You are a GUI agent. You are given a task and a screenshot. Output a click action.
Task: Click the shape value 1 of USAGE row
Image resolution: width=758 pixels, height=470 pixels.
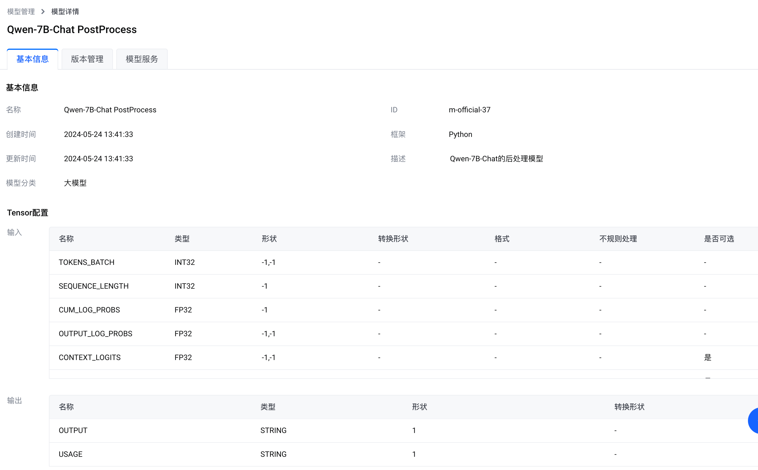tap(414, 454)
